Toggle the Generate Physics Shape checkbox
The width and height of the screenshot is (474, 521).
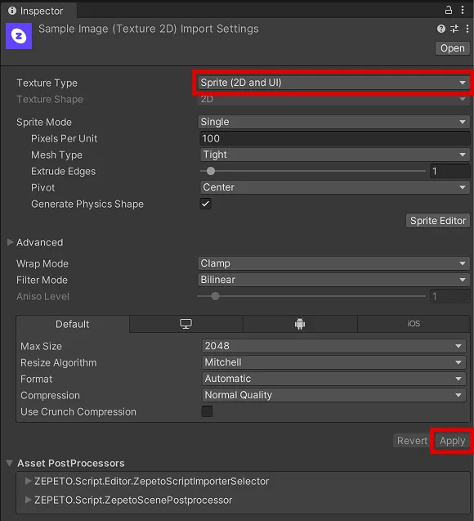[205, 204]
